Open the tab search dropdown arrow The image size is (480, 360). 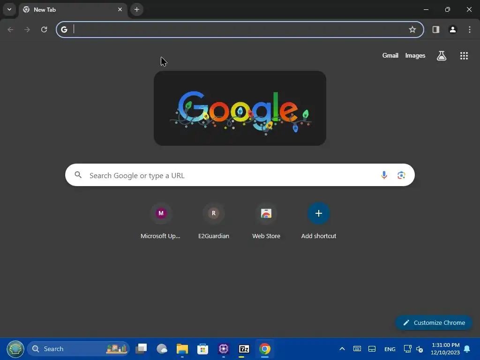9,9
